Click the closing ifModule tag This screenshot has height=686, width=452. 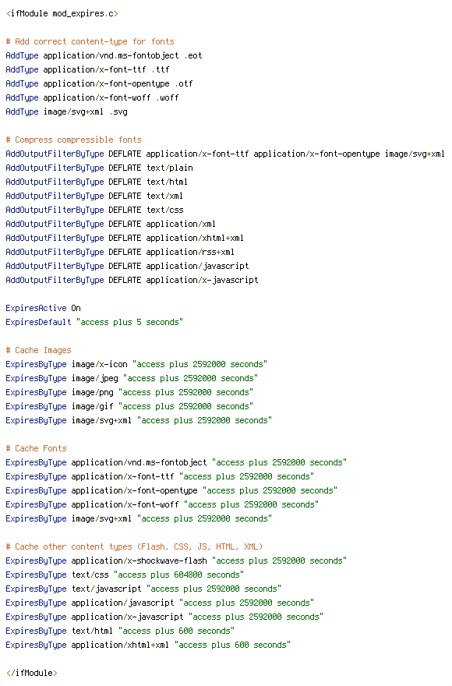tap(31, 673)
